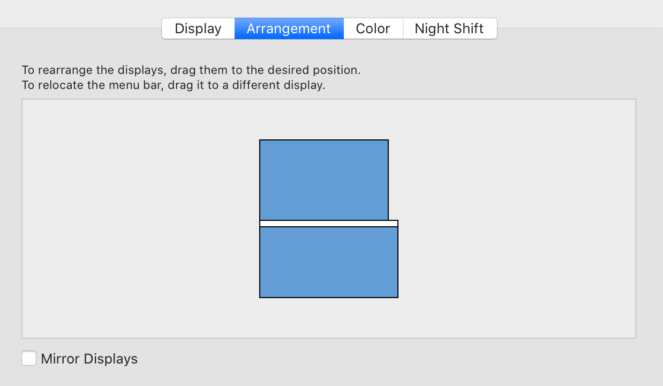Click blank space below the lower display

click(328, 317)
